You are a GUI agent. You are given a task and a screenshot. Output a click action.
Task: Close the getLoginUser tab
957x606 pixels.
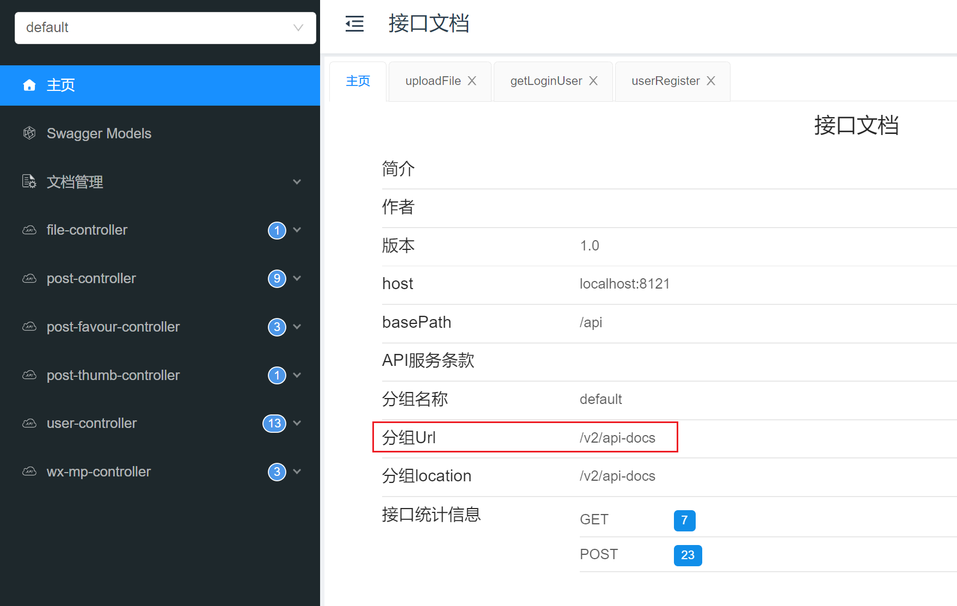593,81
